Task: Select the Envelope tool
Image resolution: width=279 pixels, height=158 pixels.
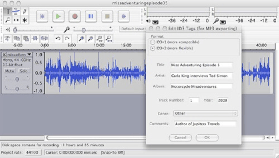Action: [16, 12]
